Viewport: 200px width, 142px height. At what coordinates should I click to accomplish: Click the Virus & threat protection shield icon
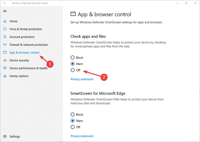[x=5, y=29]
